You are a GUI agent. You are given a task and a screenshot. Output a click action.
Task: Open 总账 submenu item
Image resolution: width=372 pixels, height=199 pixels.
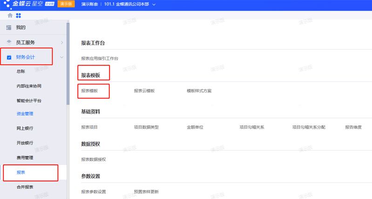pyautogui.click(x=21, y=71)
